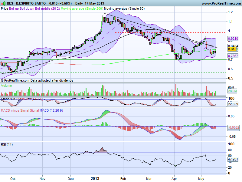The height and width of the screenshot is (182, 242).
Task: Click the May label on the time axis
Action: (201, 179)
